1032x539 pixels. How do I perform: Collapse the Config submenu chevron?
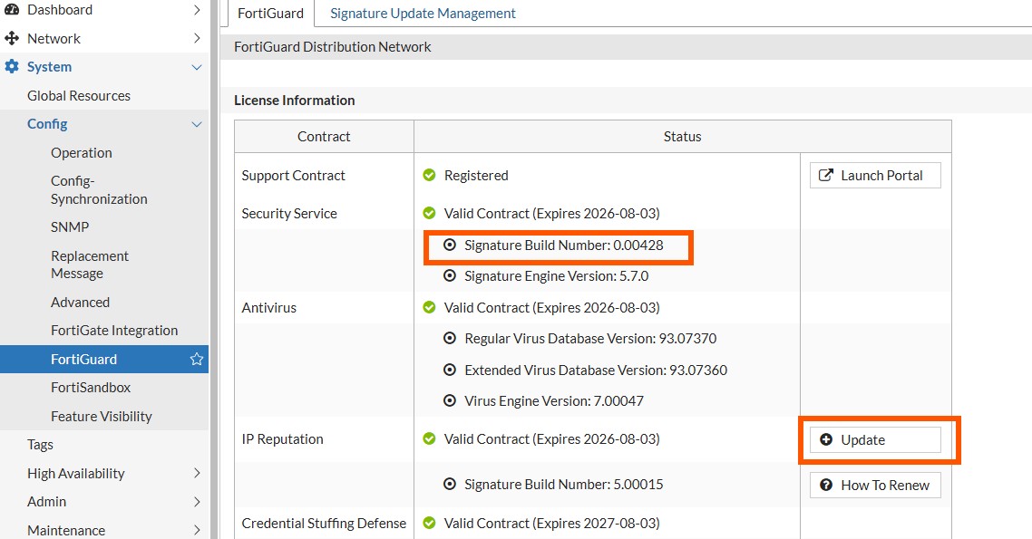196,124
